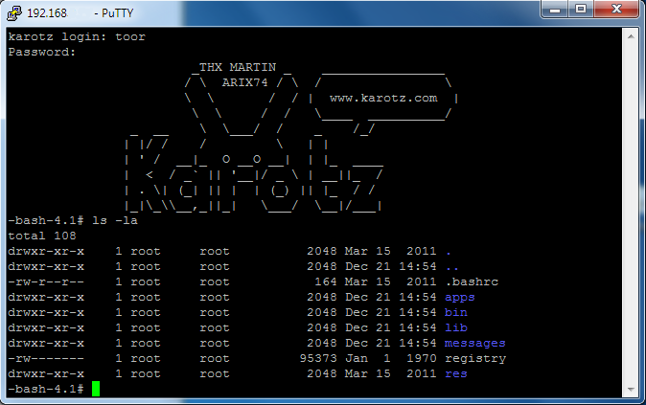Image resolution: width=646 pixels, height=405 pixels.
Task: Click the 'total 108' output line
Action: pos(42,236)
